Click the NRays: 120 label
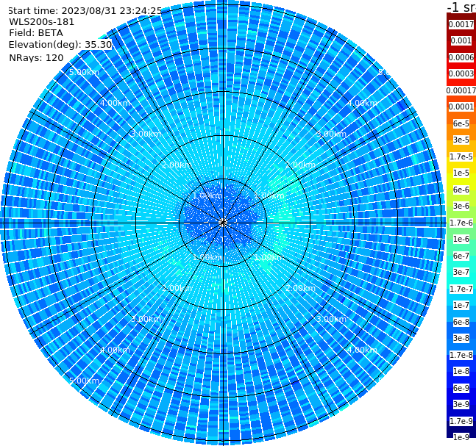 click(36, 57)
